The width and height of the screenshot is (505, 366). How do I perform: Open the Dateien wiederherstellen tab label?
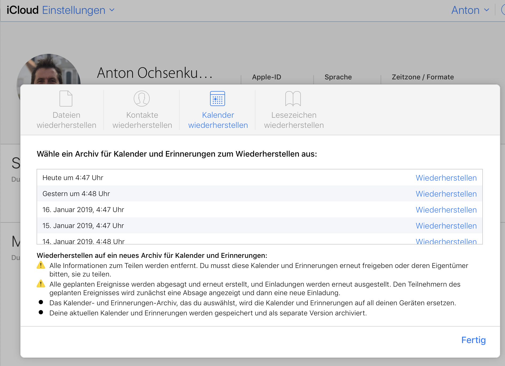point(66,120)
